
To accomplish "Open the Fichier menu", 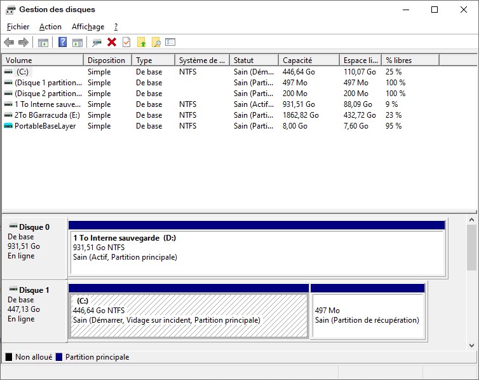I will 18,27.
